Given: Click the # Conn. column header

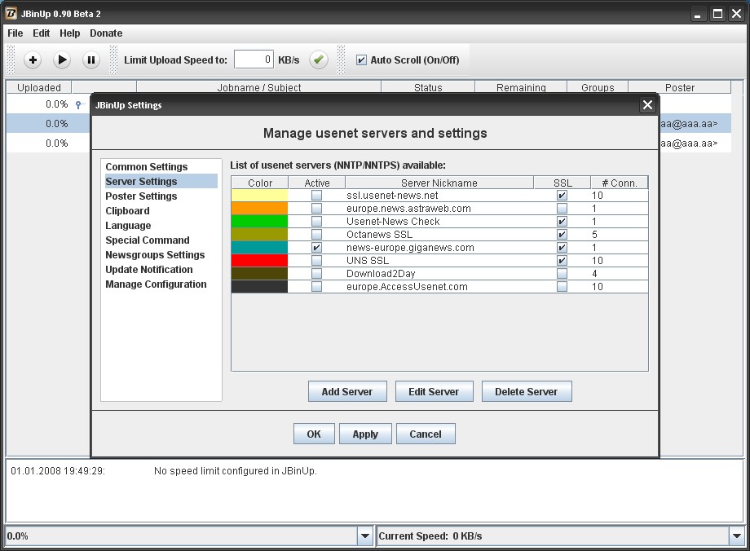Looking at the screenshot, I should (x=620, y=183).
